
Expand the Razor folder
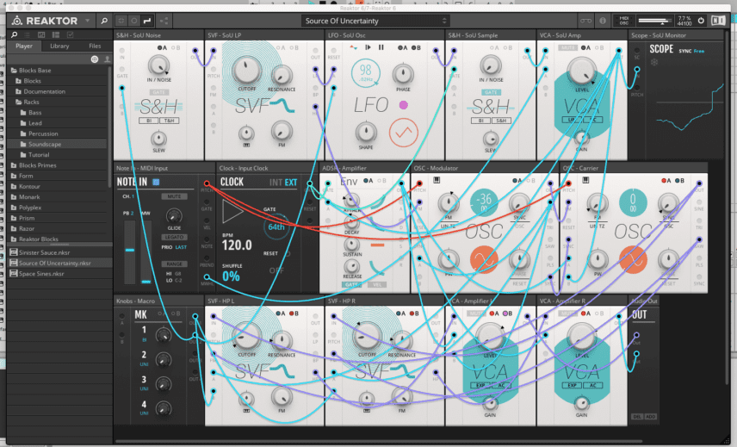pos(57,228)
